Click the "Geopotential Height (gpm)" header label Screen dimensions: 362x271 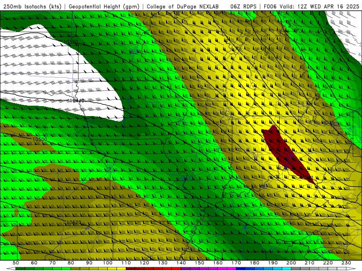[x=104, y=6]
